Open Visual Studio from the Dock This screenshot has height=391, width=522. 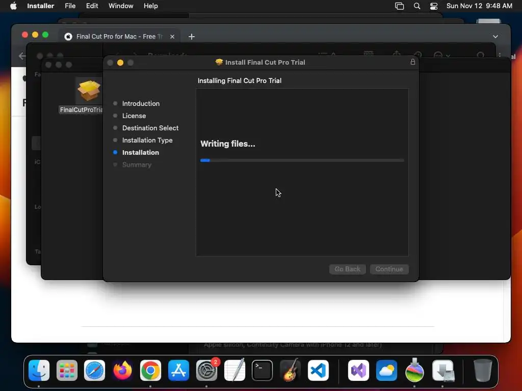(x=358, y=370)
